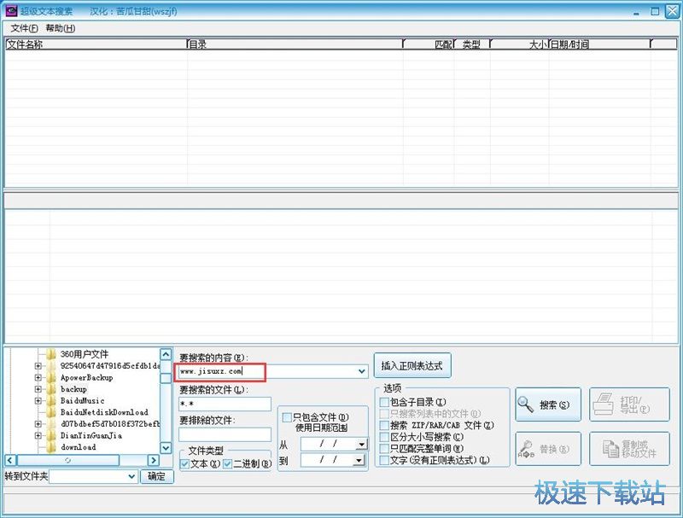Click the 替换(R) button label

pos(553,449)
